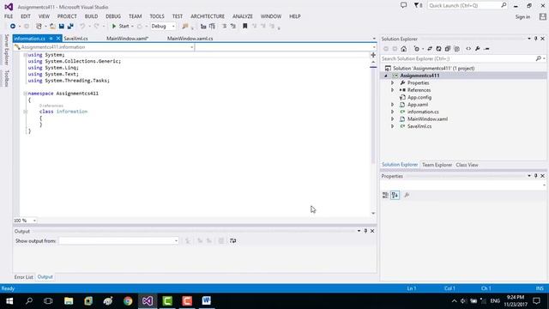Switch to the Class View tab

click(467, 165)
